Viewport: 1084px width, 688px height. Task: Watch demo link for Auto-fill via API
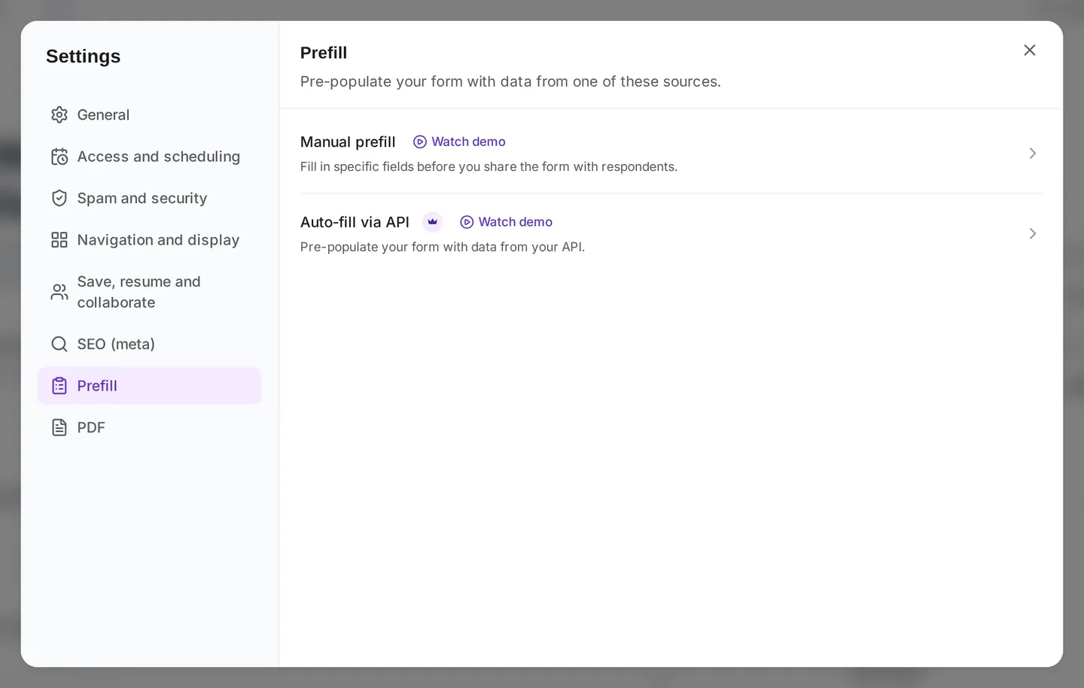coord(506,222)
